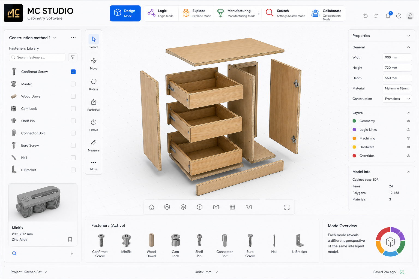Screen dimensions: 419x279
Task: Open Construction method three-dot menu
Action: [73, 38]
